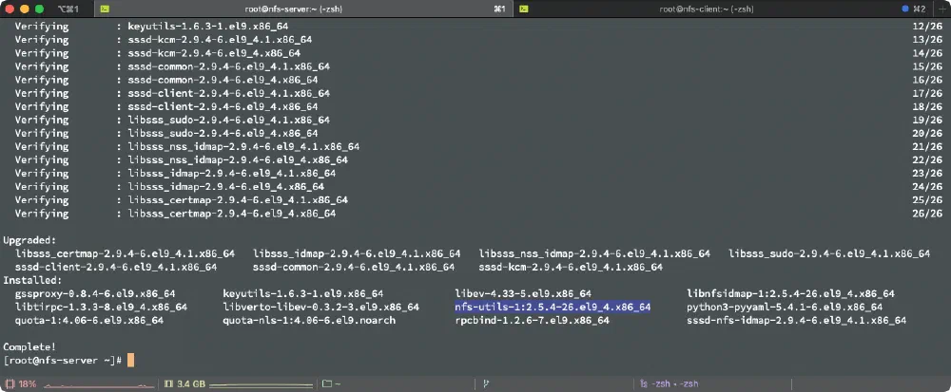Viewport: 951px width, 392px height.
Task: Click the rpcbind-1.2.6-7.el9.x86_64 package text
Action: click(x=532, y=320)
